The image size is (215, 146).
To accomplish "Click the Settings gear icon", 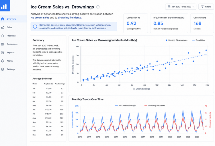I will click(3, 69).
